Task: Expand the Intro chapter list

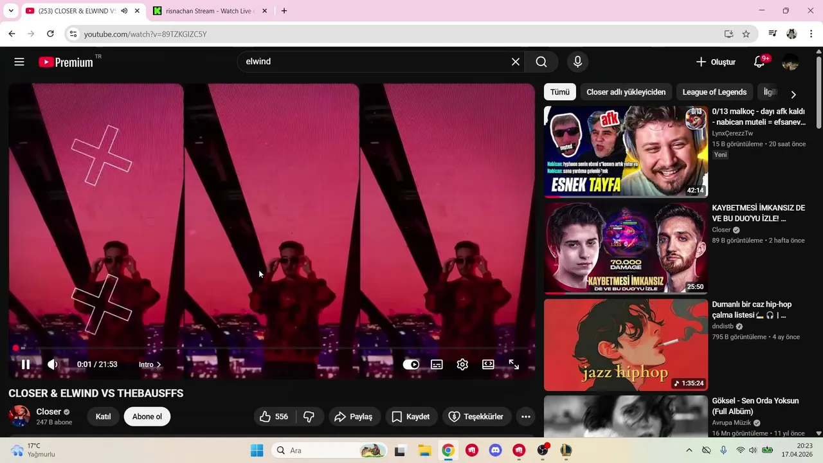Action: tap(150, 365)
